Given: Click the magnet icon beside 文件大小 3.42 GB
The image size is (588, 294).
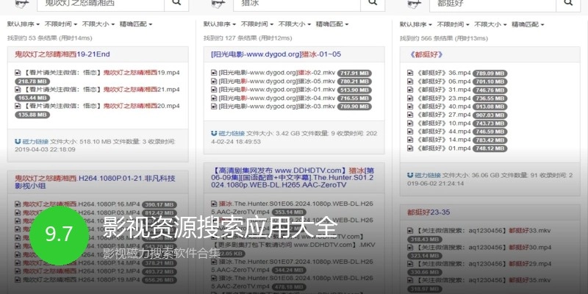Looking at the screenshot, I should [x=214, y=133].
